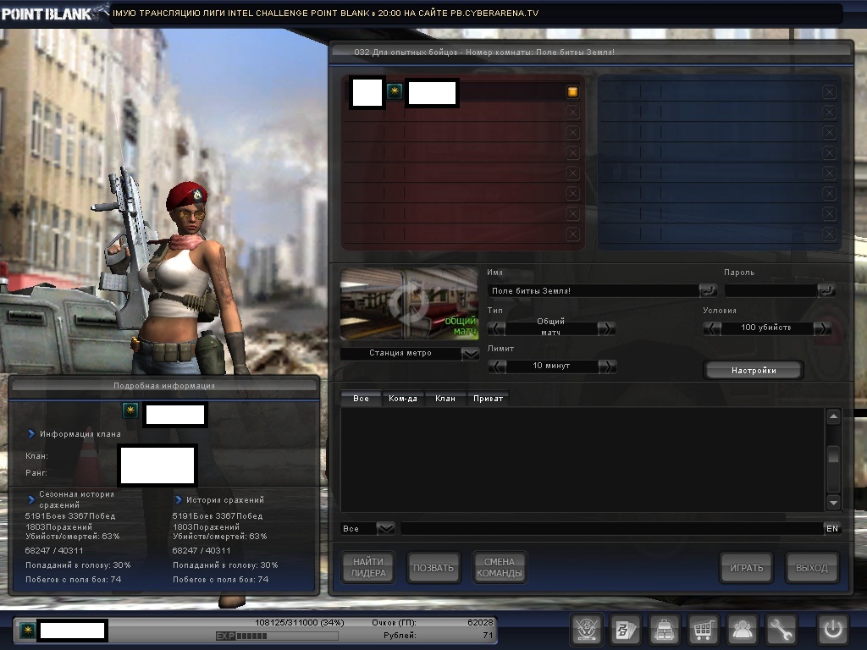Toggle the orange host slot indicator
867x650 pixels.
[x=572, y=91]
